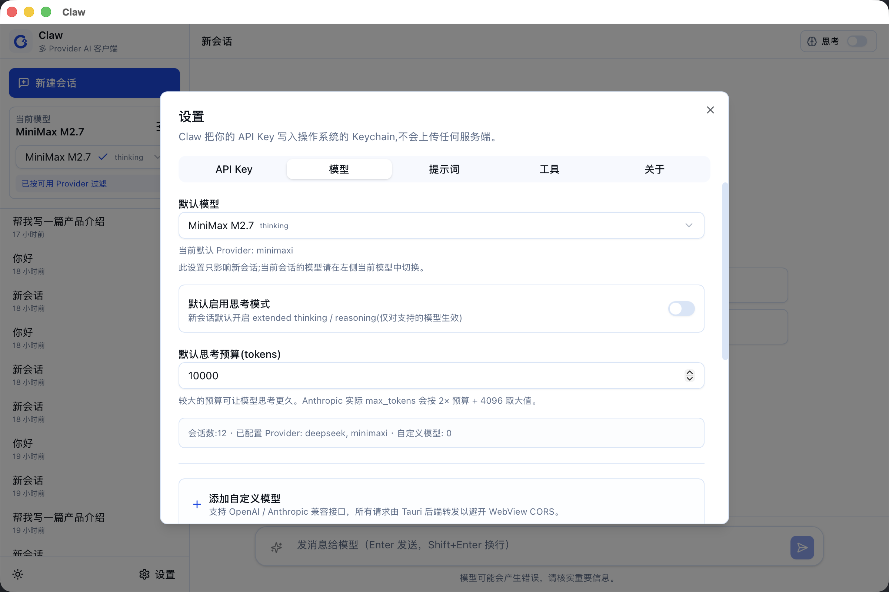The image size is (889, 592).
Task: Click the red close window button
Action: click(x=12, y=12)
